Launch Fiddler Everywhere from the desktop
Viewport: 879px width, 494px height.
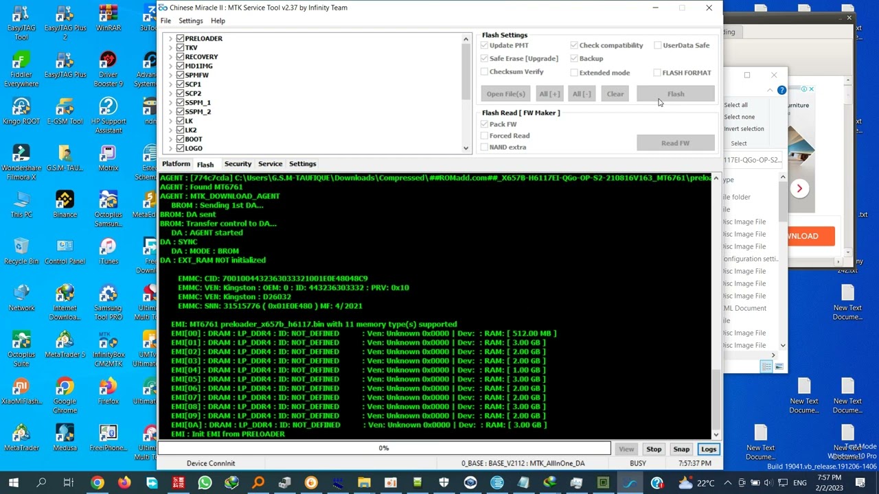coord(21,69)
